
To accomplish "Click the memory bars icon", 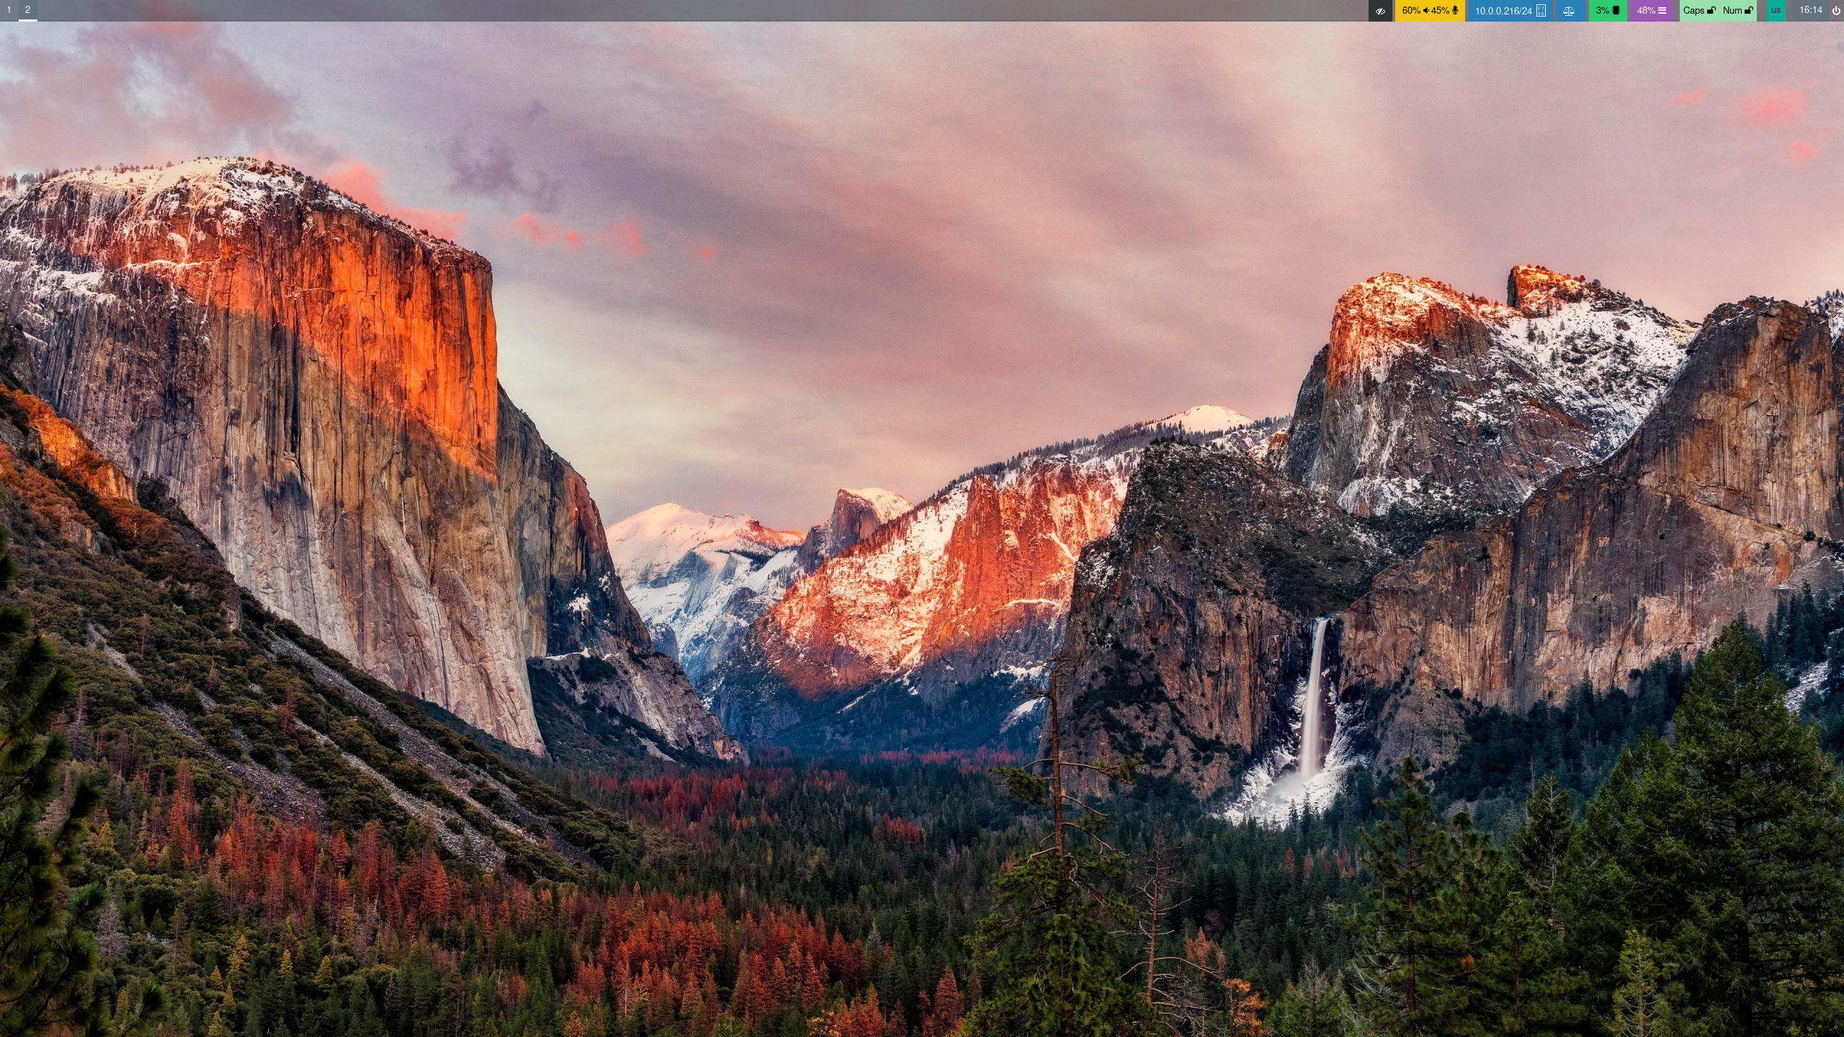I will click(1662, 11).
